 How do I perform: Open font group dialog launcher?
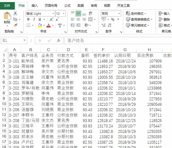(x=65, y=32)
